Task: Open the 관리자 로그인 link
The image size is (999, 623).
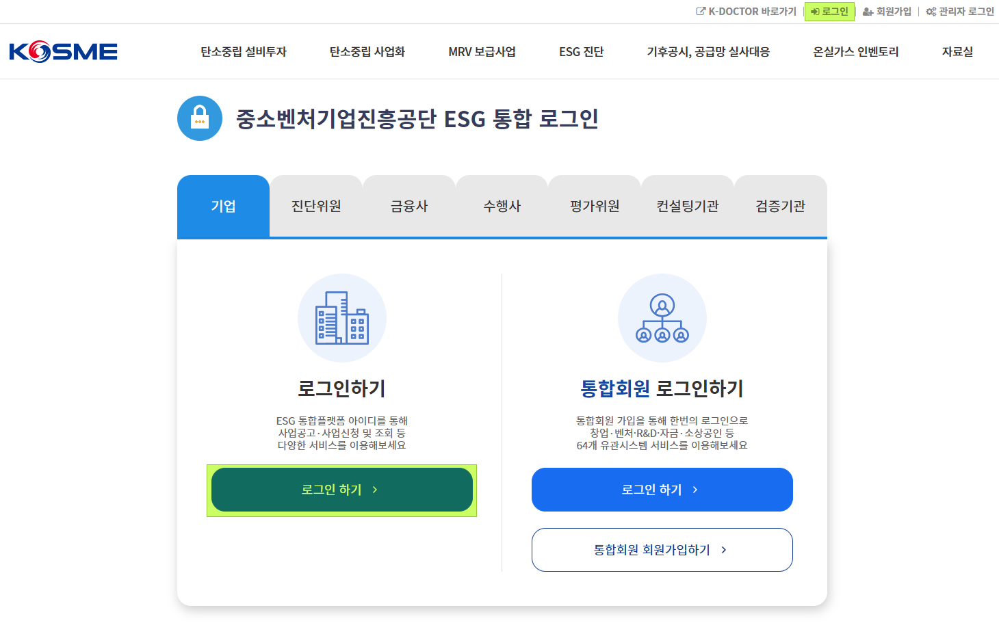Action: pyautogui.click(x=960, y=12)
